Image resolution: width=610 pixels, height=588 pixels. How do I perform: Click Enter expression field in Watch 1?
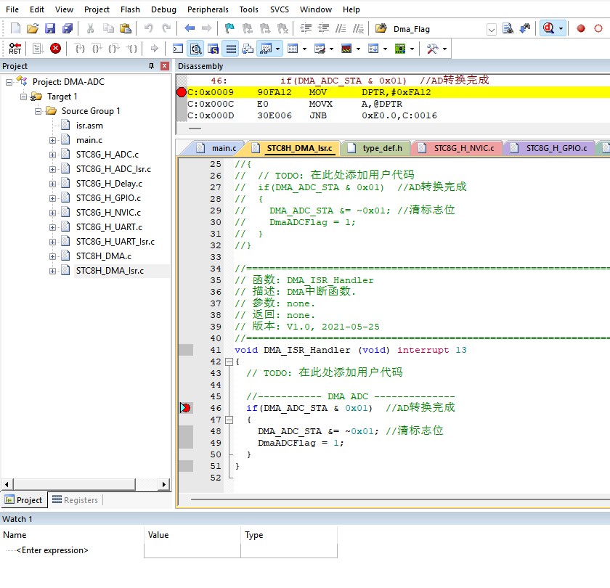[52, 550]
